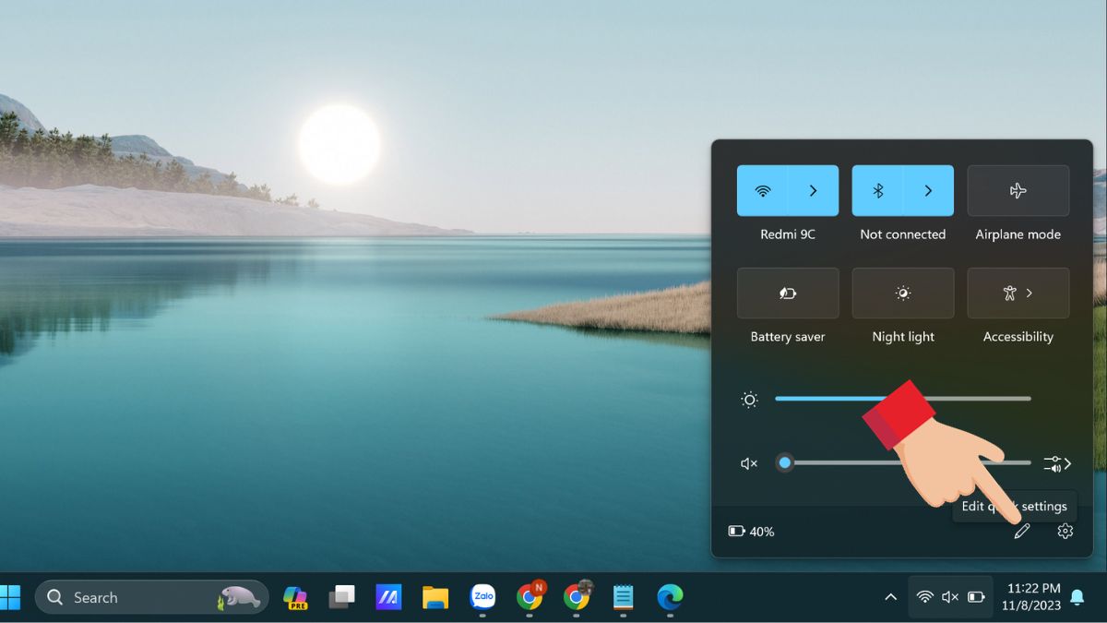The image size is (1107, 623).
Task: Open Microsoft Edge from the taskbar
Action: point(670,597)
